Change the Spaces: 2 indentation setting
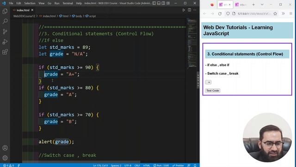Viewport: 296px width, 167px height. 116,166
